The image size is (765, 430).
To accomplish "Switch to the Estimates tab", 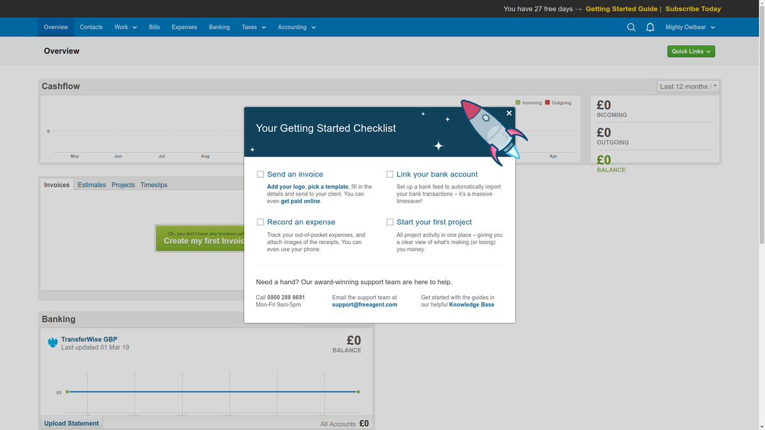I will point(91,185).
